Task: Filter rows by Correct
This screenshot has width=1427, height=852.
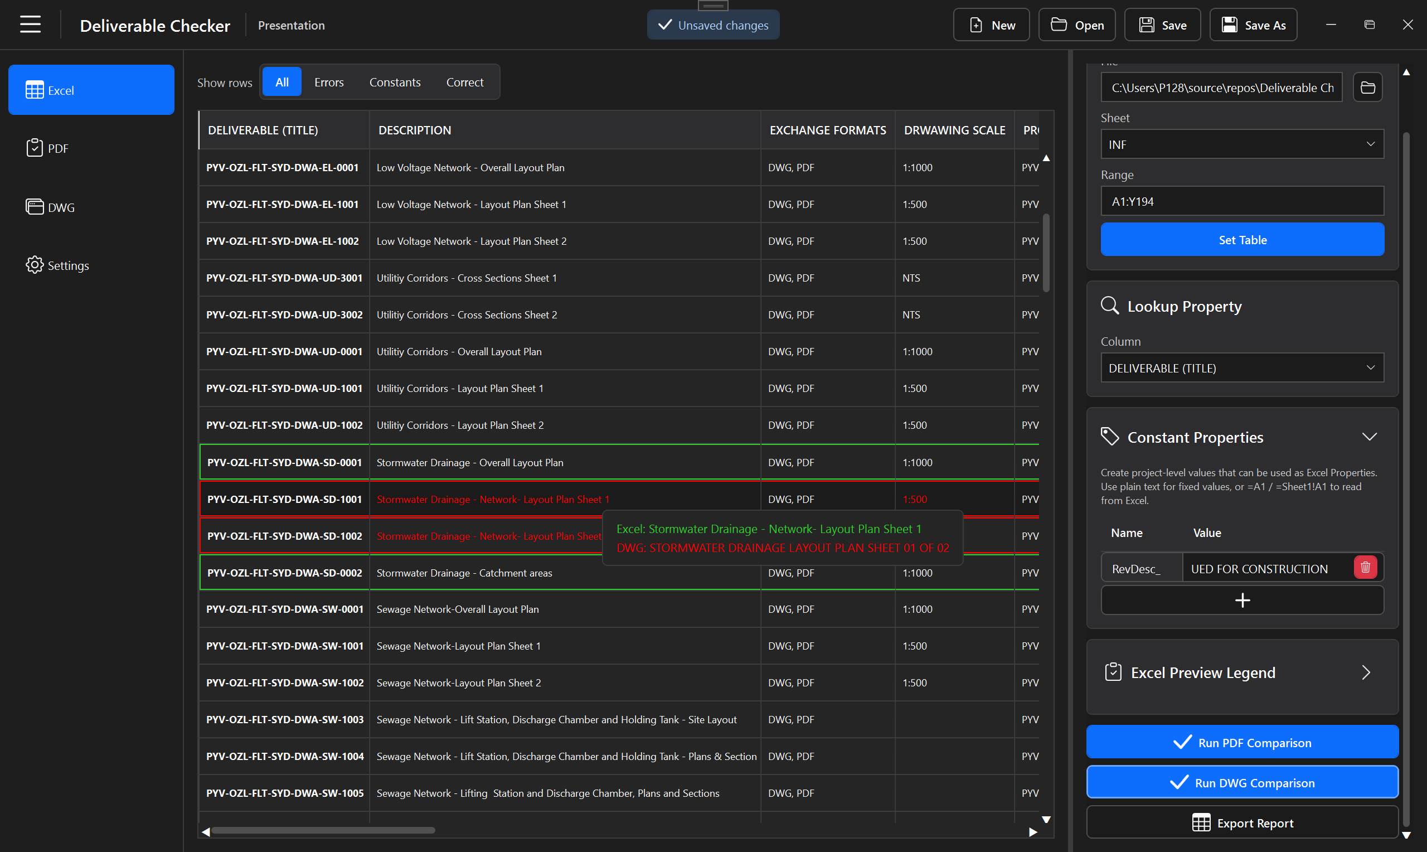Action: point(465,82)
